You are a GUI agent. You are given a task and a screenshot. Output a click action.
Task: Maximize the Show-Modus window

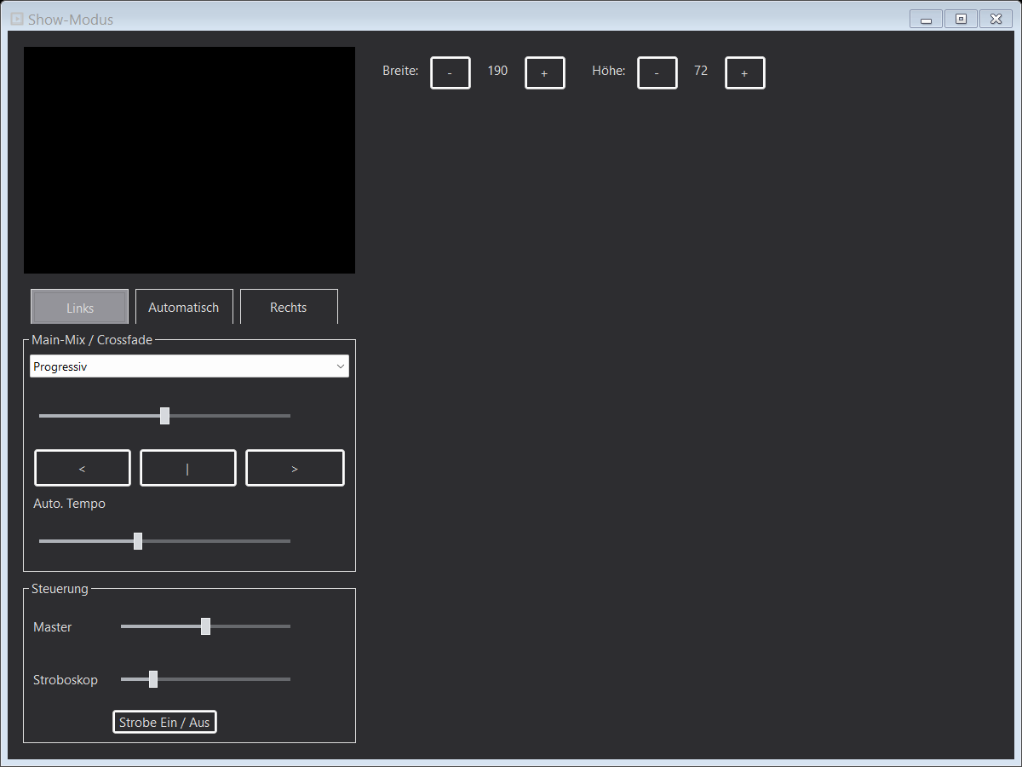(x=961, y=19)
